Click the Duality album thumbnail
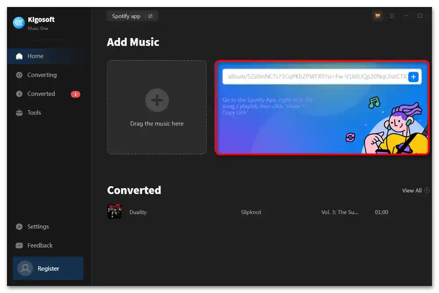This screenshot has width=439, height=293. (x=115, y=212)
